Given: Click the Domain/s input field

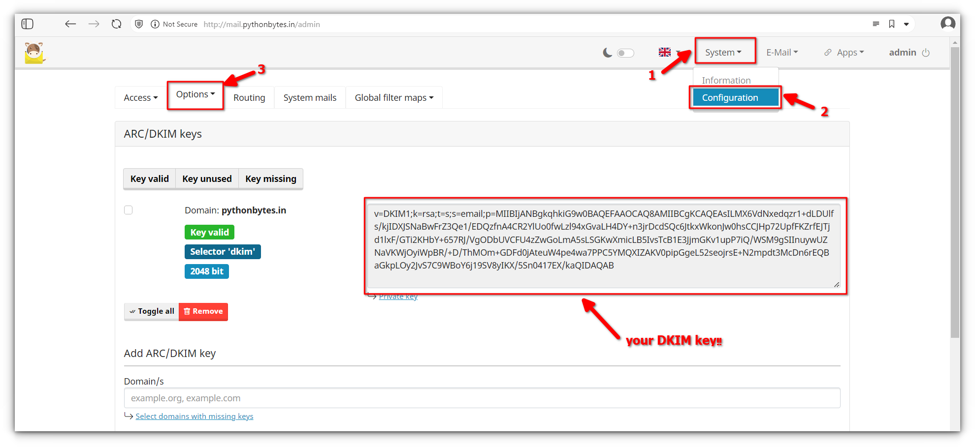Looking at the screenshot, I should (482, 398).
